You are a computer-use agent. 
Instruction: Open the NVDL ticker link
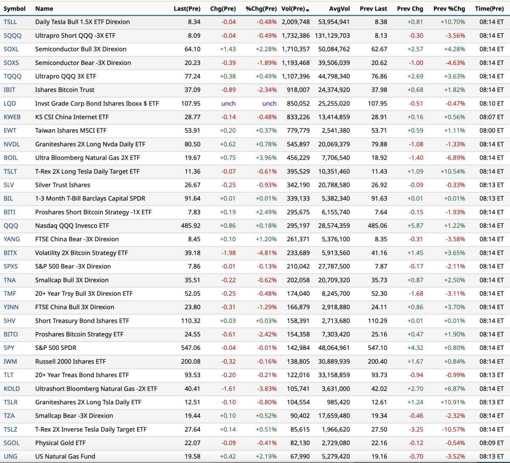click(x=11, y=144)
